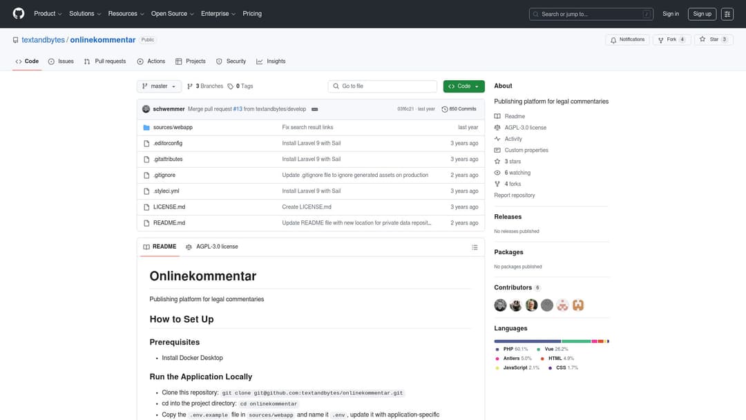Open the sources/webapp folder
746x420 pixels.
[x=173, y=128]
